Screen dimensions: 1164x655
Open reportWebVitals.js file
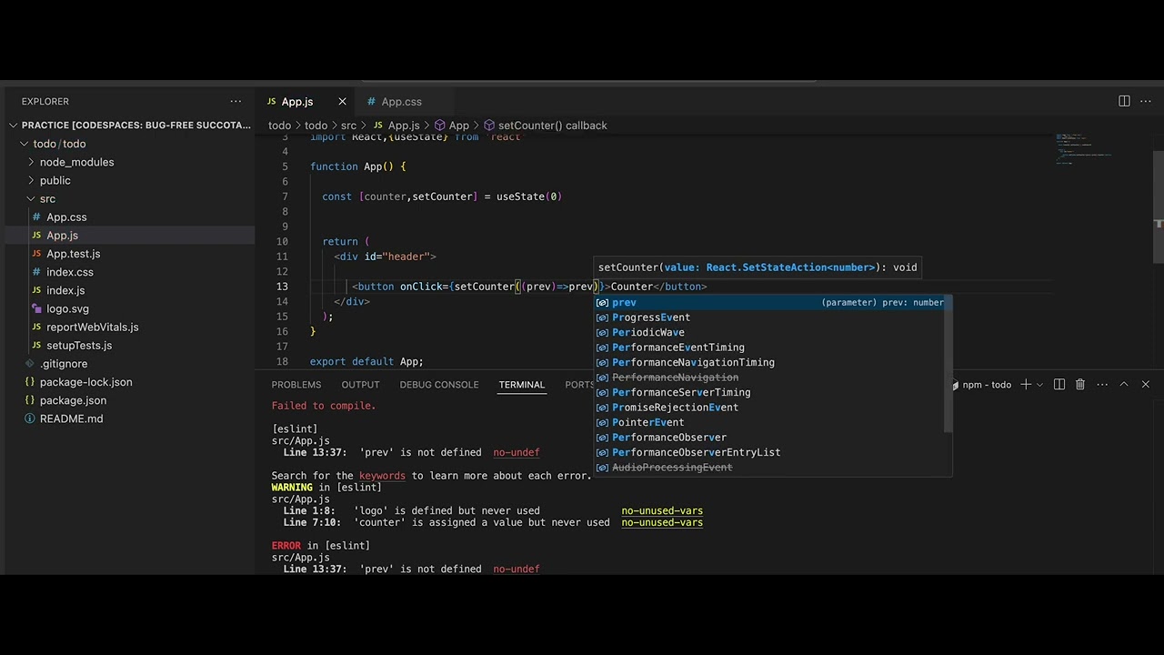[93, 327]
